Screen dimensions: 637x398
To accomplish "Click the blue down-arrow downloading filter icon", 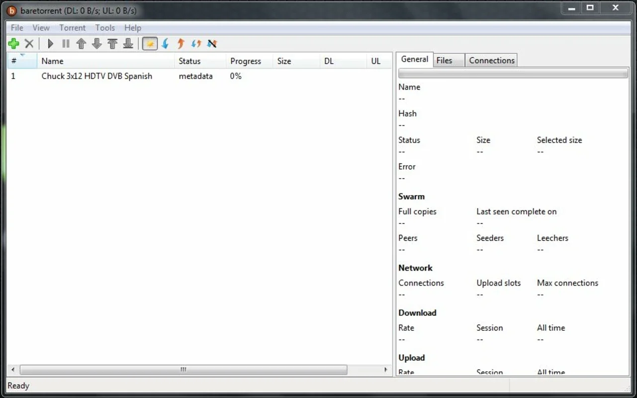I will (x=166, y=44).
